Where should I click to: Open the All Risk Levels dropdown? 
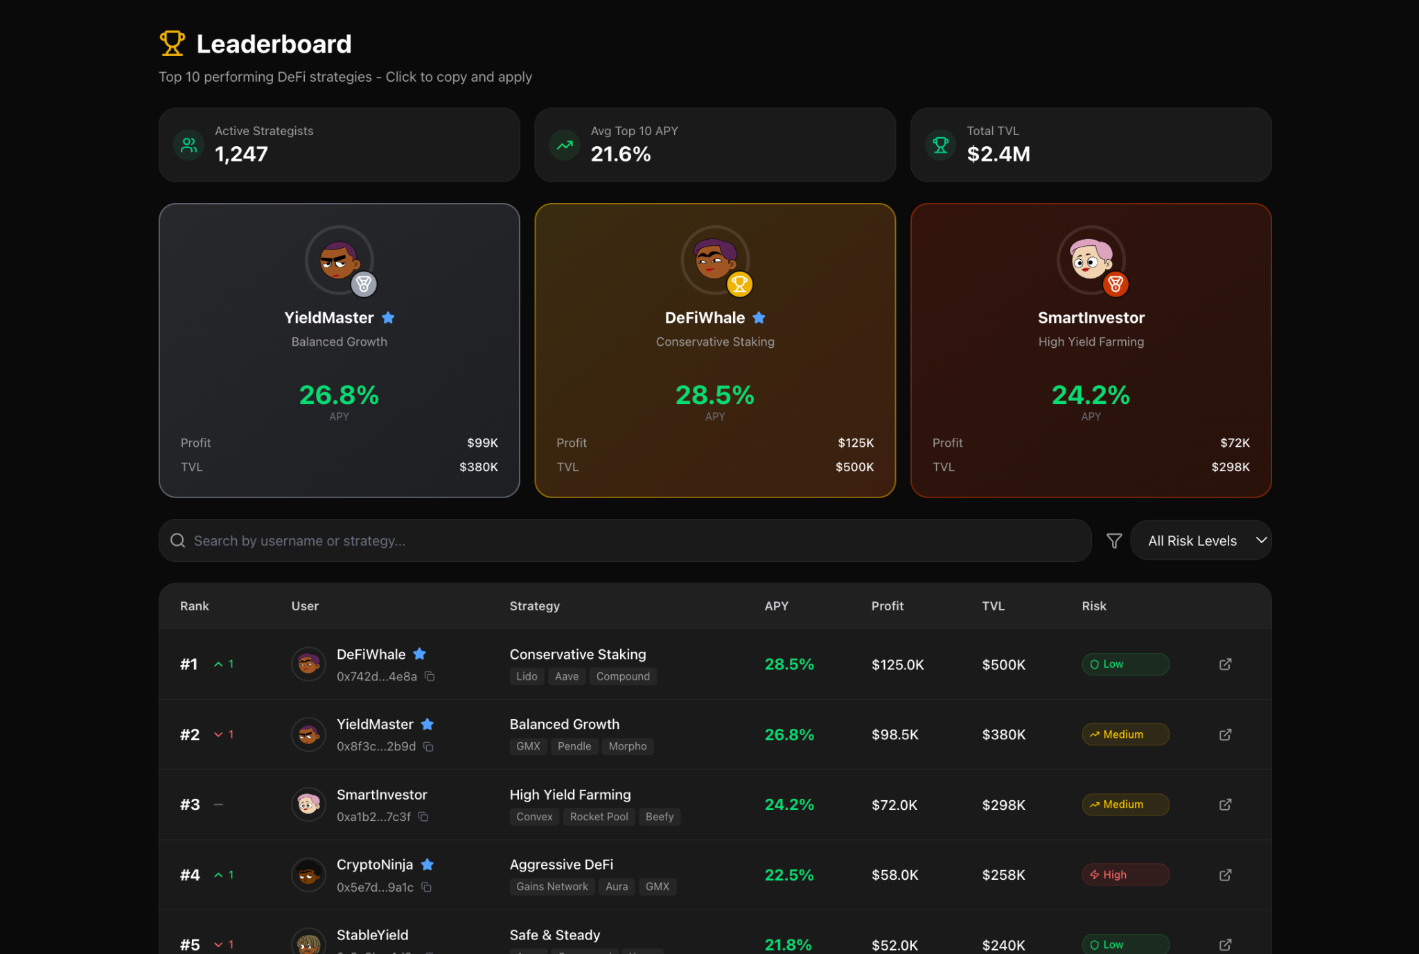[1192, 540]
